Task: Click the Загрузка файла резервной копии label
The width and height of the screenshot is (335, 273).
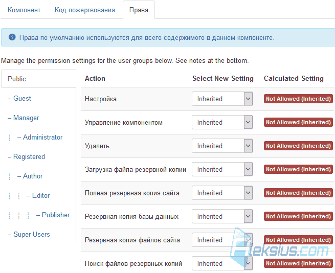Action: [x=136, y=169]
